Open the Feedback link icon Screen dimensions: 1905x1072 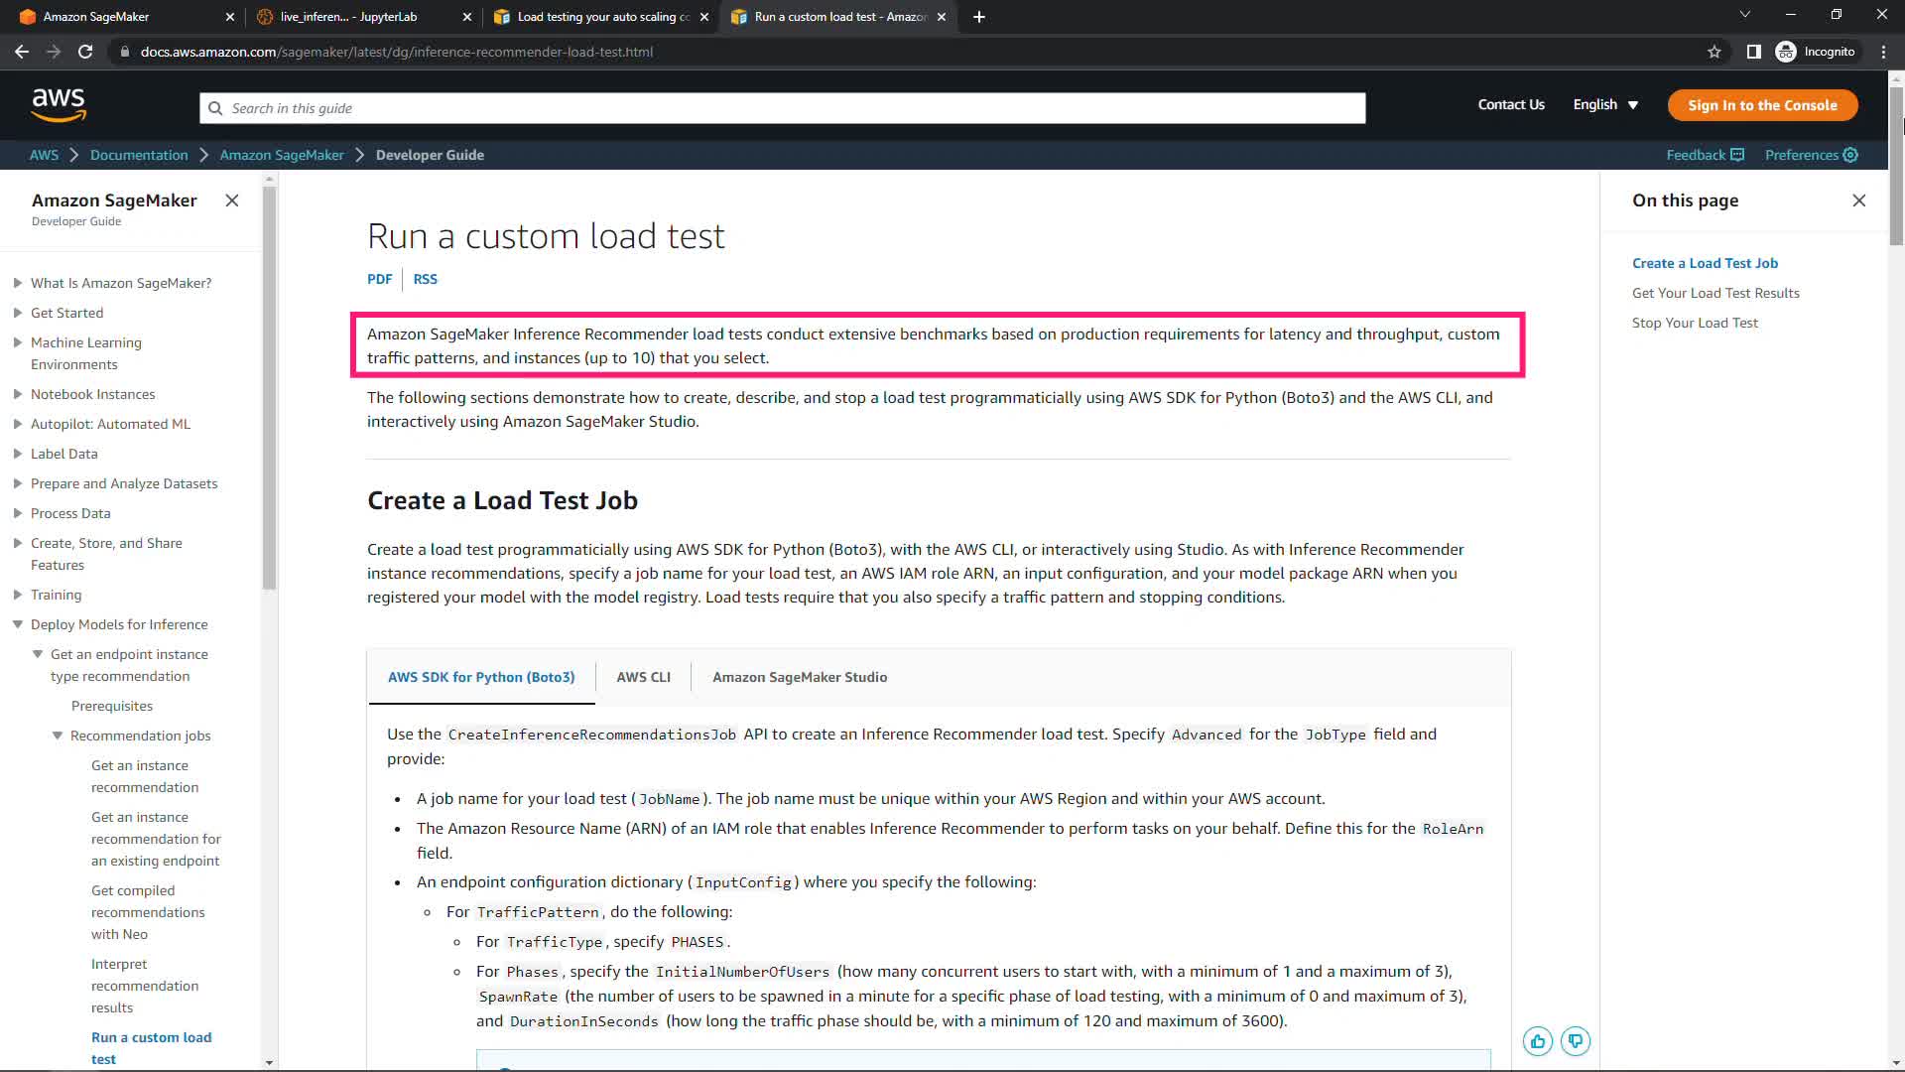1737,155
